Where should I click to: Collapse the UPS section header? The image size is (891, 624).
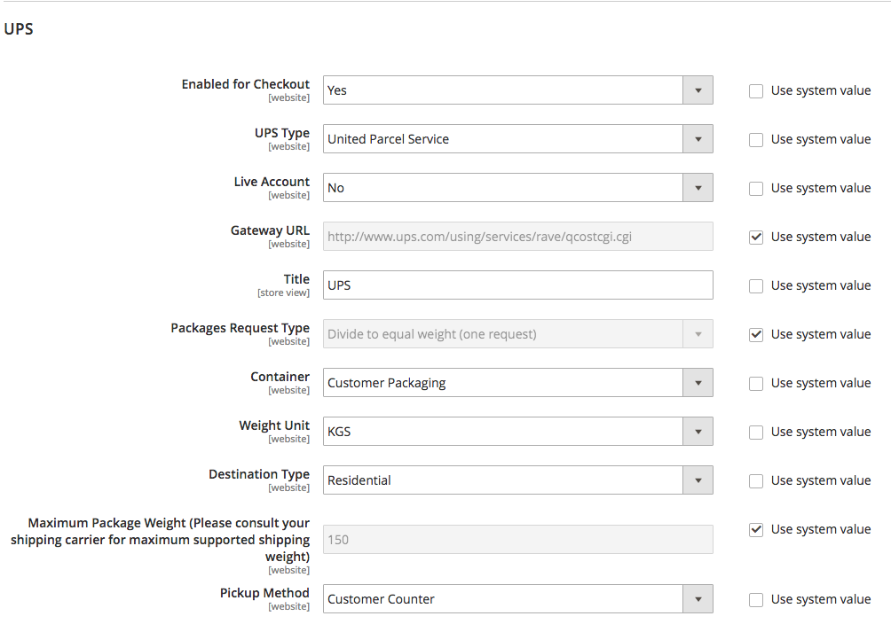pos(19,28)
